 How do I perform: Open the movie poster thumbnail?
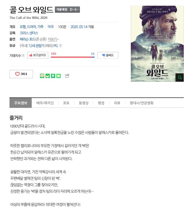coord(157,44)
